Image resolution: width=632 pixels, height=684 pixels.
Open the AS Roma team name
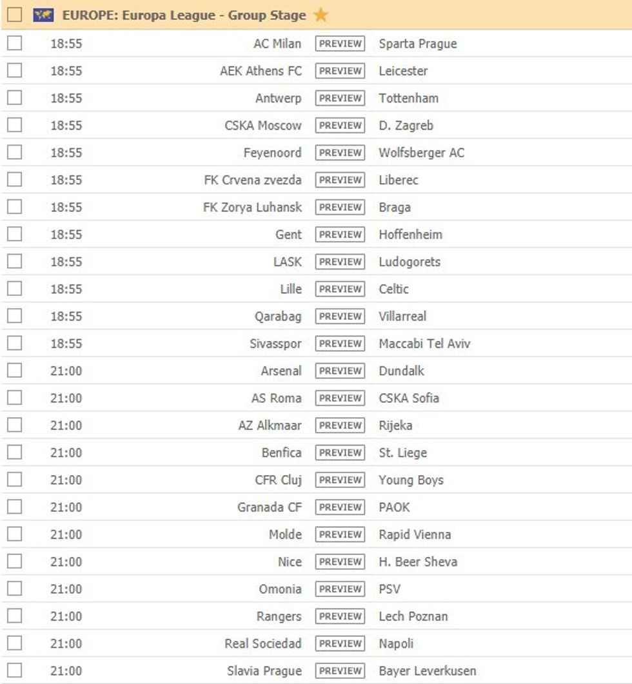(276, 398)
